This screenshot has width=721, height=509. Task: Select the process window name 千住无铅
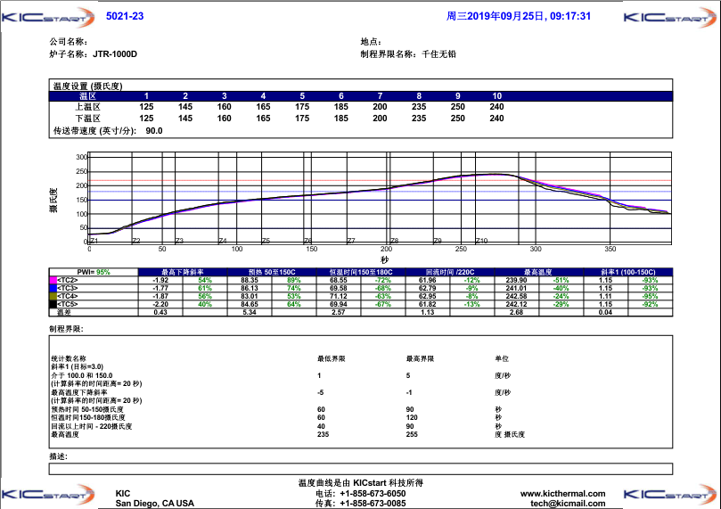pos(438,53)
